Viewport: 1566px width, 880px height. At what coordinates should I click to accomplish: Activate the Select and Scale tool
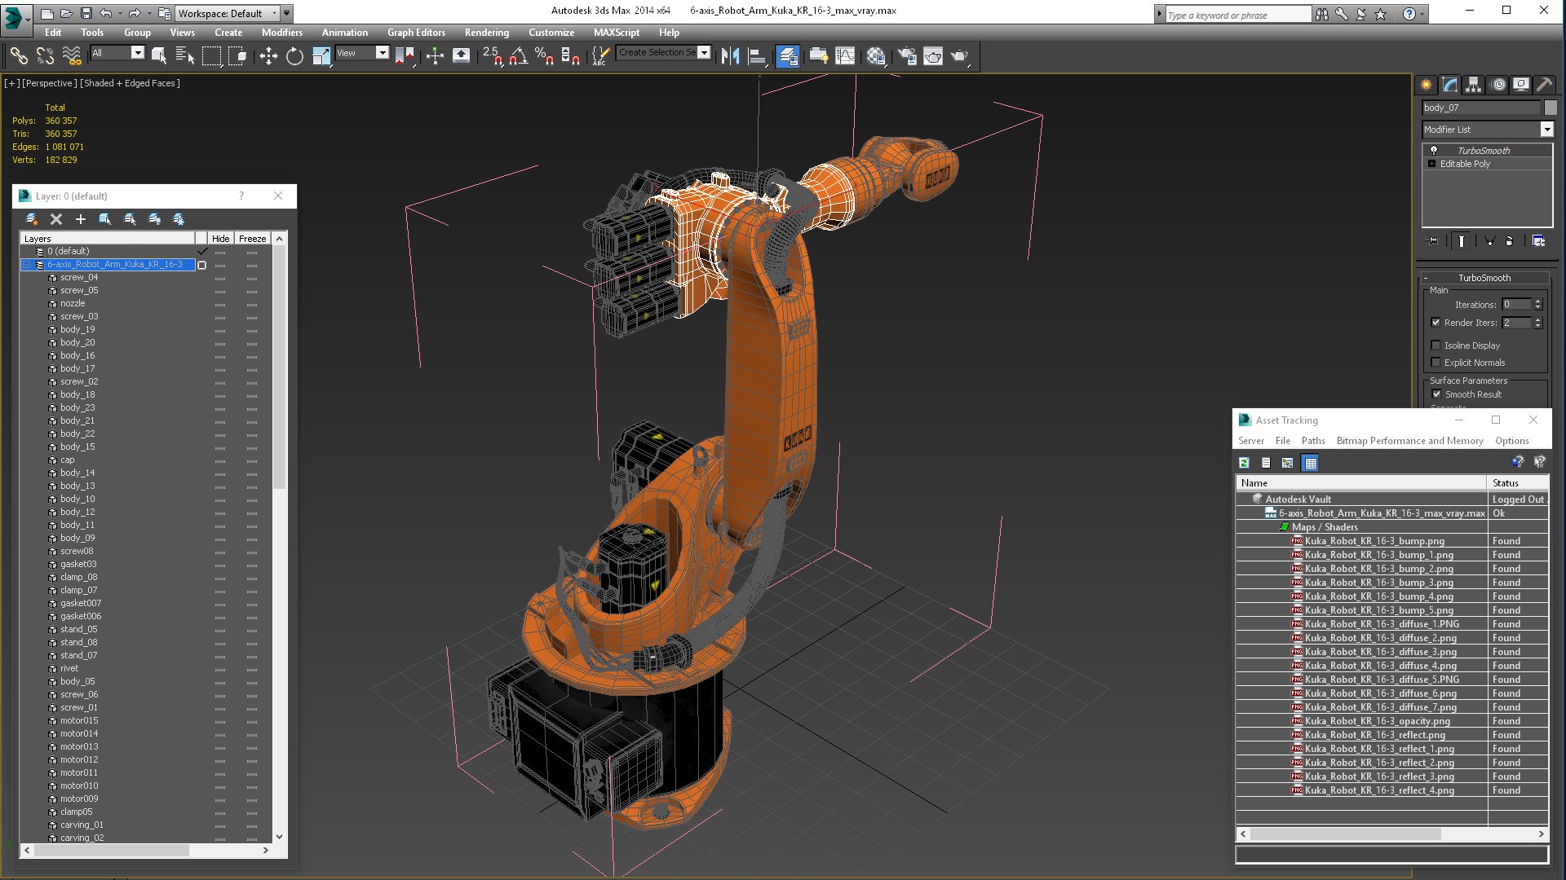coord(321,55)
